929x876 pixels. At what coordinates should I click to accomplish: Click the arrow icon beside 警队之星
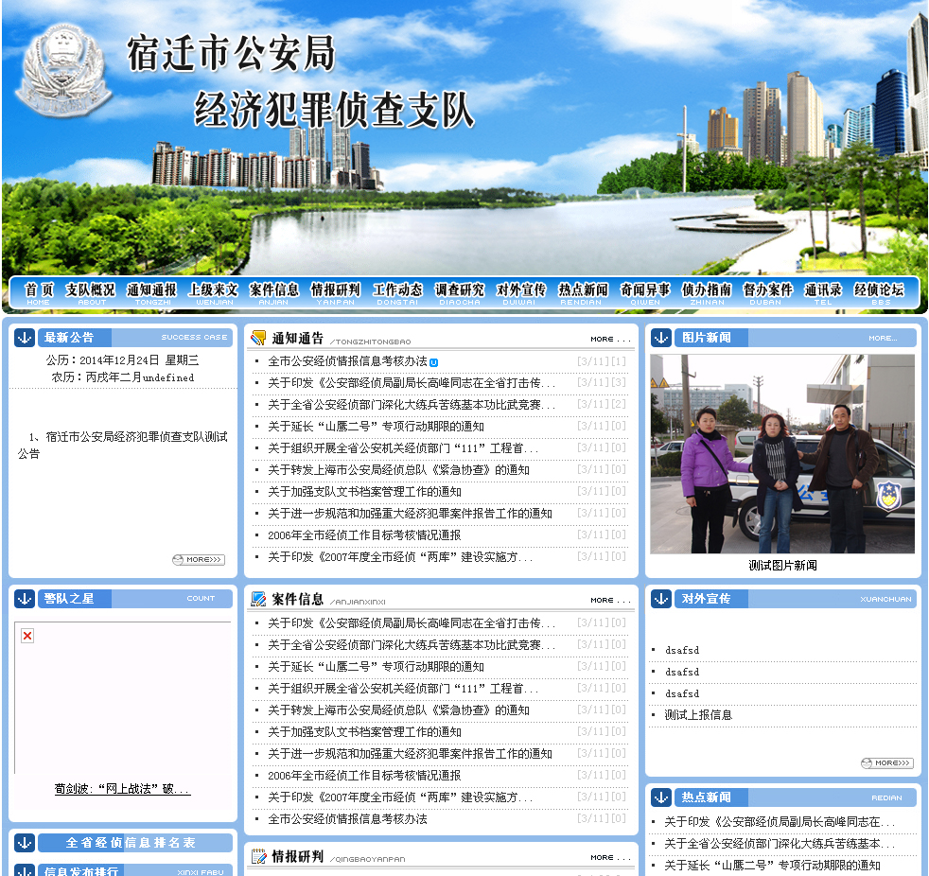(25, 599)
